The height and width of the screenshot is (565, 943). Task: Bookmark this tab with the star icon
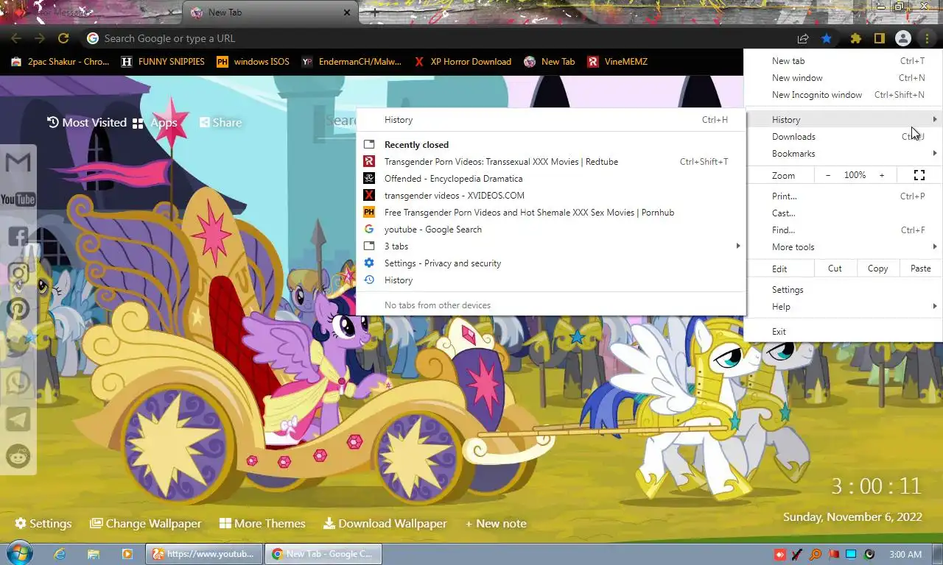click(827, 38)
